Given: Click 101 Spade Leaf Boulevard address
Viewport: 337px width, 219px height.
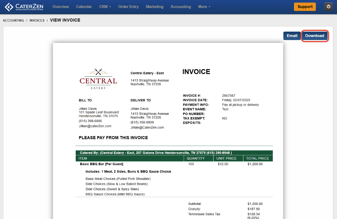Looking at the screenshot, I should point(99,112).
